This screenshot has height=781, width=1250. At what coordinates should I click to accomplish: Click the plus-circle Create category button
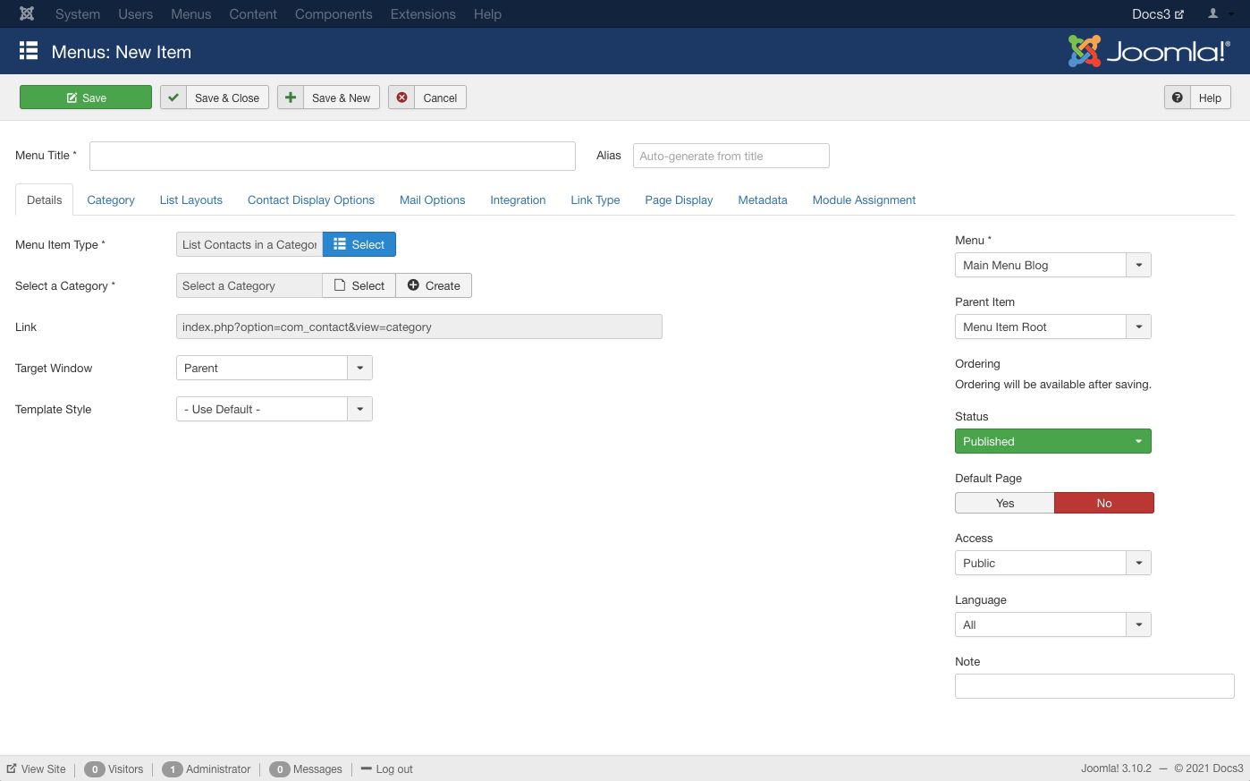click(434, 285)
